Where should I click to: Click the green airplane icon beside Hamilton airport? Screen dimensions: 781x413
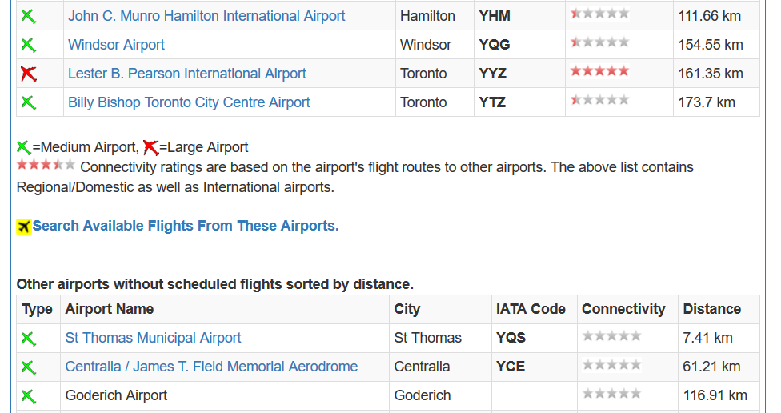pos(28,17)
